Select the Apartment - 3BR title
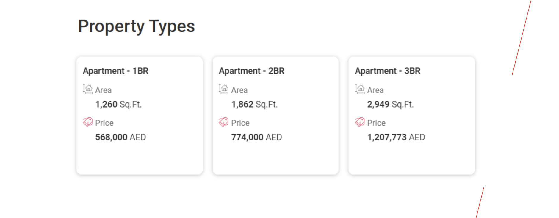This screenshot has height=218, width=559. pos(387,71)
